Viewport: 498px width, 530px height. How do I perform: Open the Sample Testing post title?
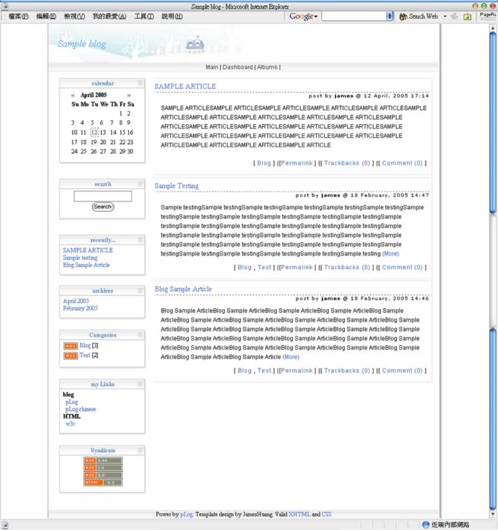(176, 186)
